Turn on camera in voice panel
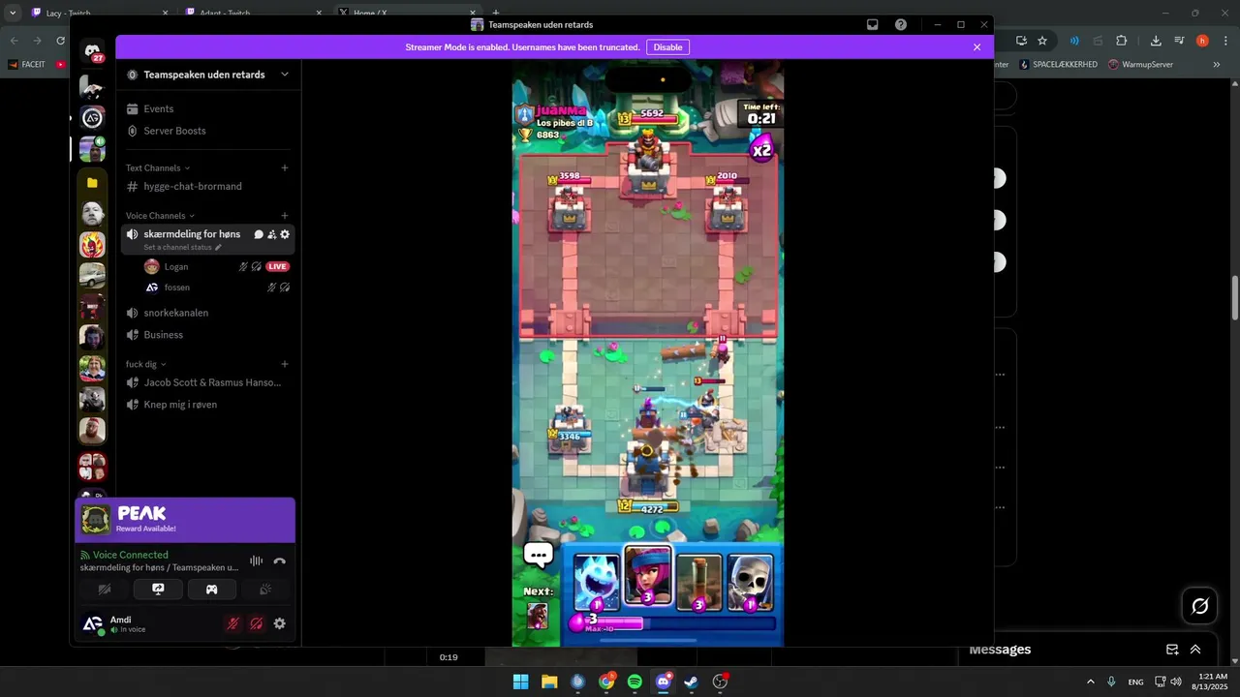1240x697 pixels. point(106,589)
